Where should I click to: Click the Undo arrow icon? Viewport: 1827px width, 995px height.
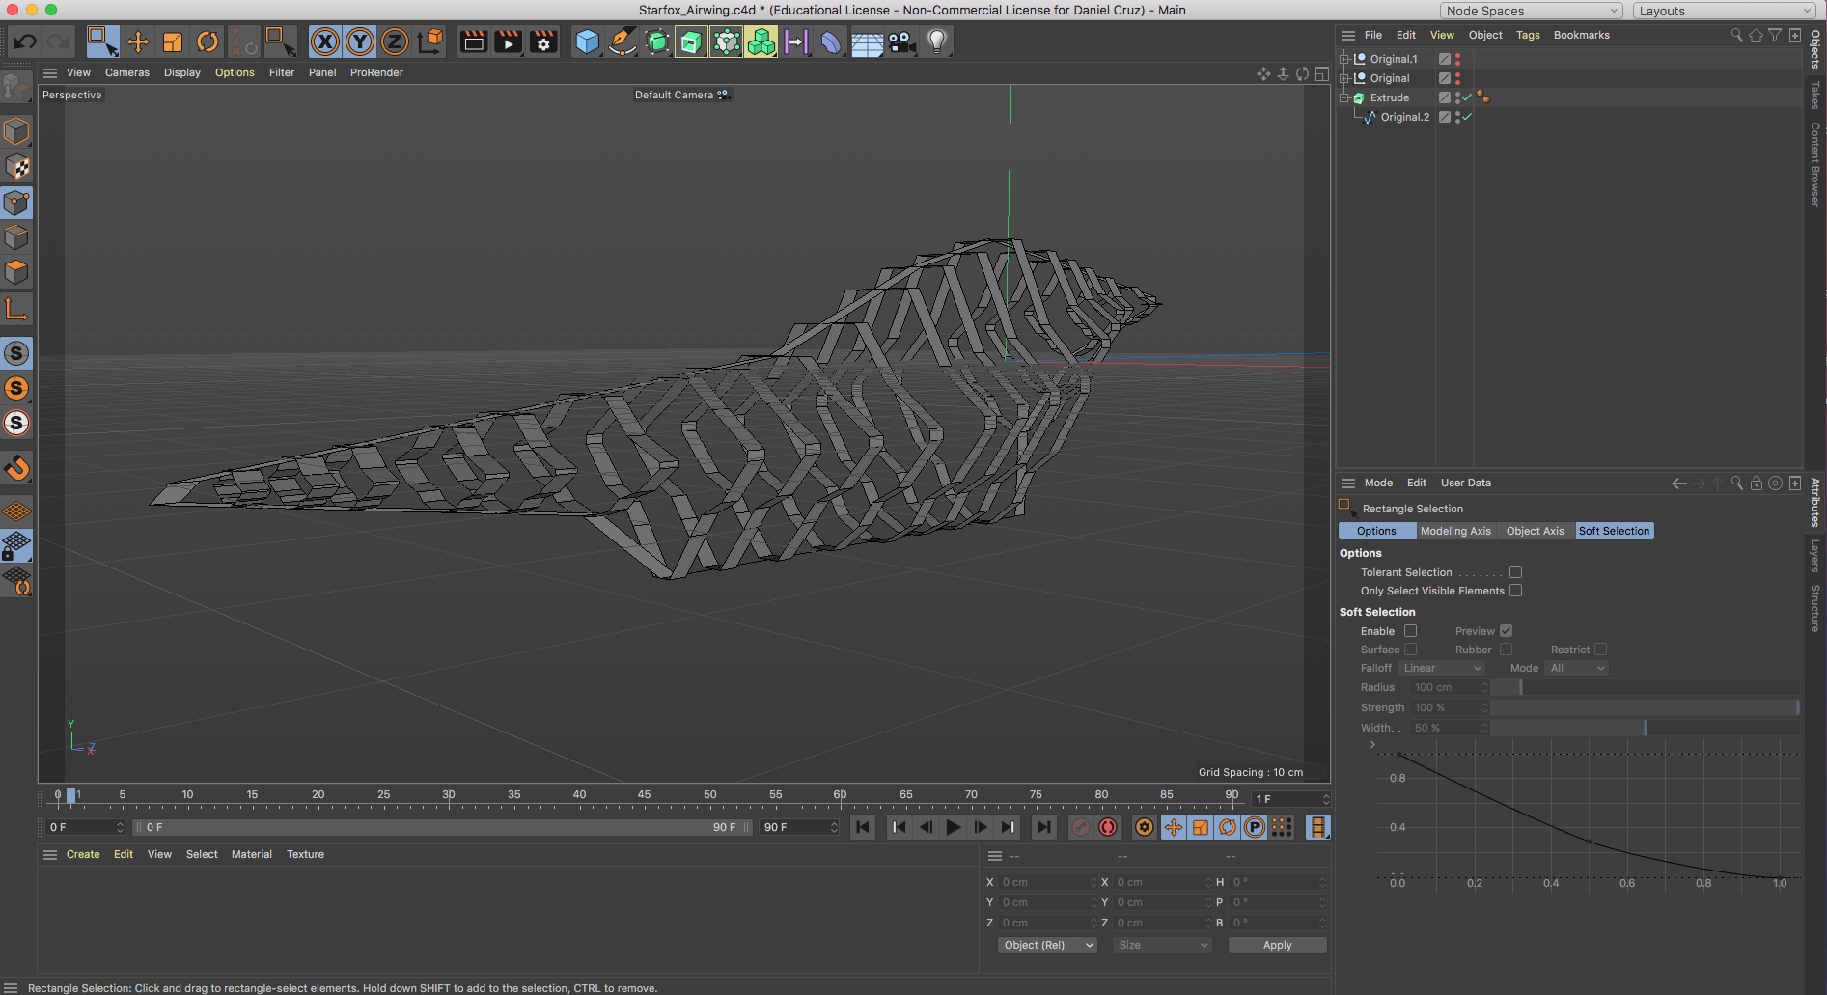coord(25,41)
